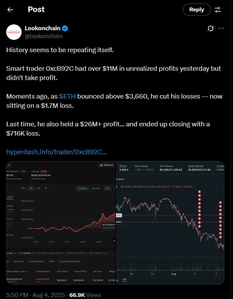Open the $ETH cashtag link
Image resolution: width=233 pixels, height=299 pixels.
click(x=68, y=96)
